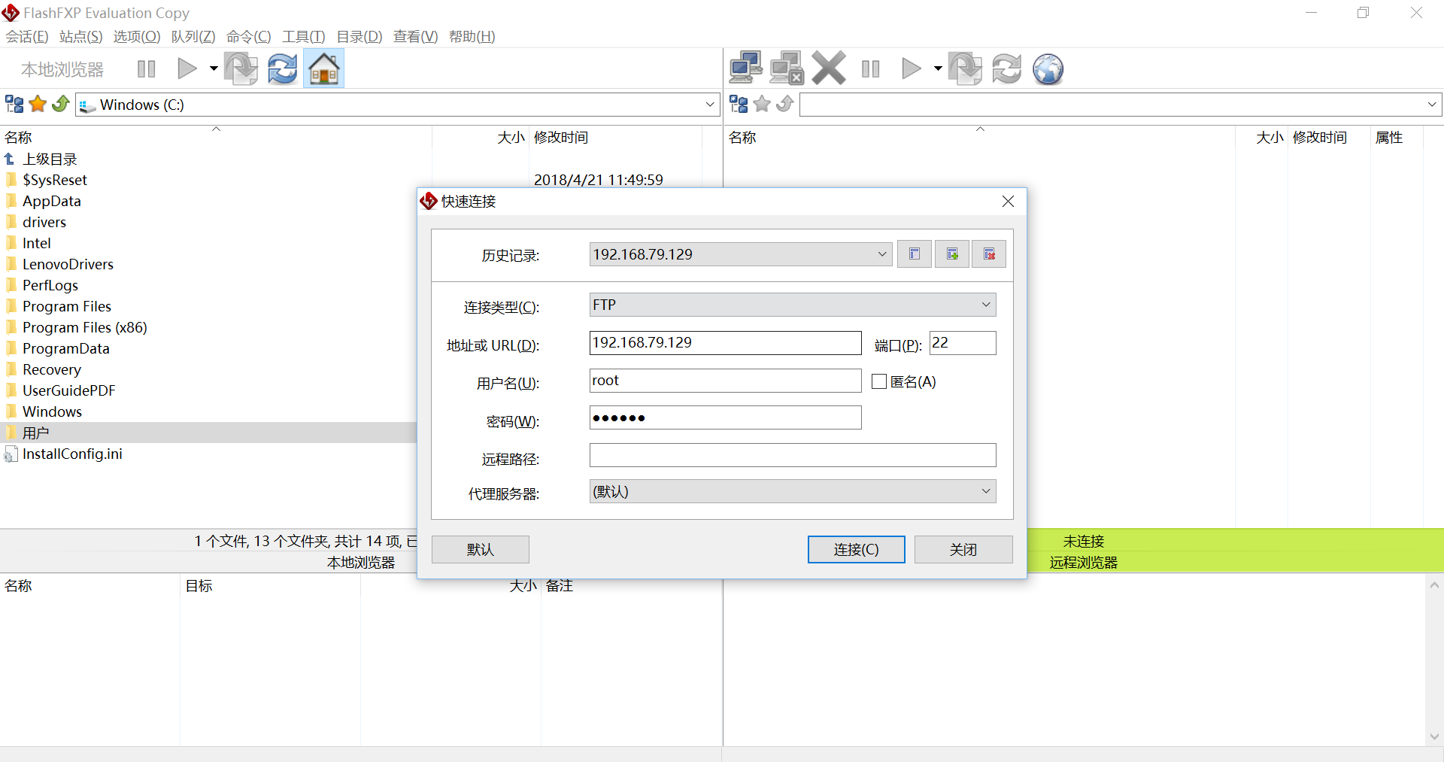The width and height of the screenshot is (1444, 762).
Task: Sort local list by 修改时间 column
Action: pyautogui.click(x=561, y=137)
